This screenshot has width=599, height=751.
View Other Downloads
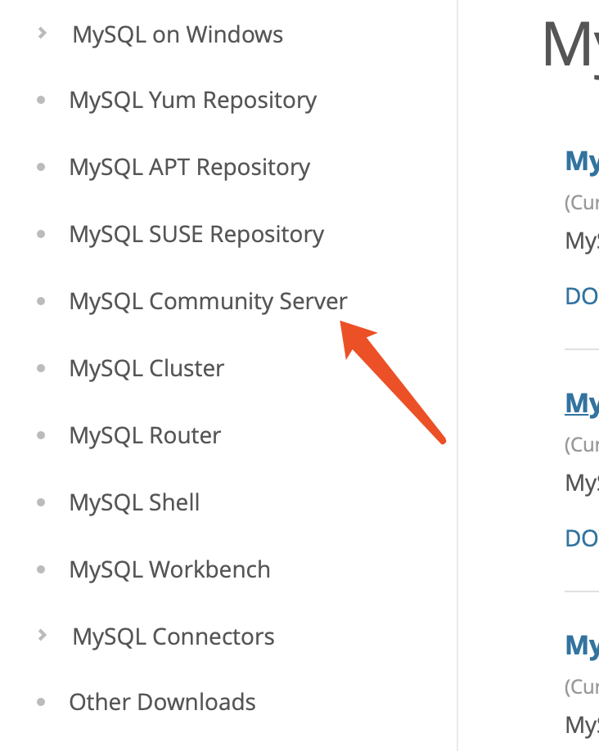[162, 702]
